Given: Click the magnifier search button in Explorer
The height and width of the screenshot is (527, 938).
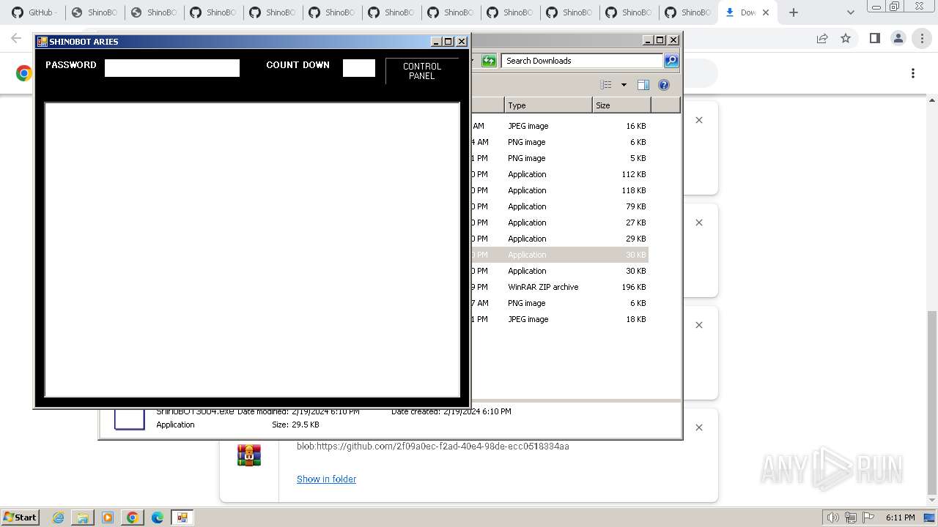Looking at the screenshot, I should tap(671, 61).
